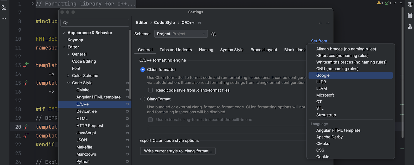Enable Read code style from .clang-format files

point(150,90)
